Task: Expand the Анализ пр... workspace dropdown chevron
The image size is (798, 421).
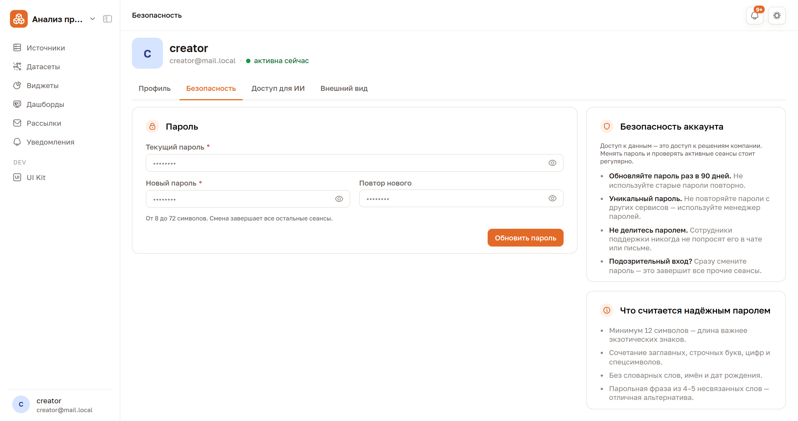Action: [x=92, y=19]
